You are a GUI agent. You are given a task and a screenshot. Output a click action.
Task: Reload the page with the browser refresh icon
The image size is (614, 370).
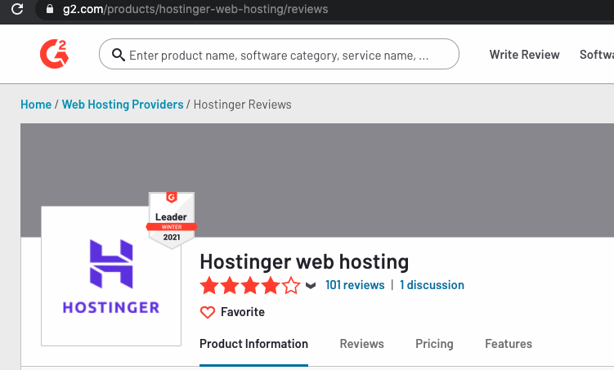(x=17, y=9)
